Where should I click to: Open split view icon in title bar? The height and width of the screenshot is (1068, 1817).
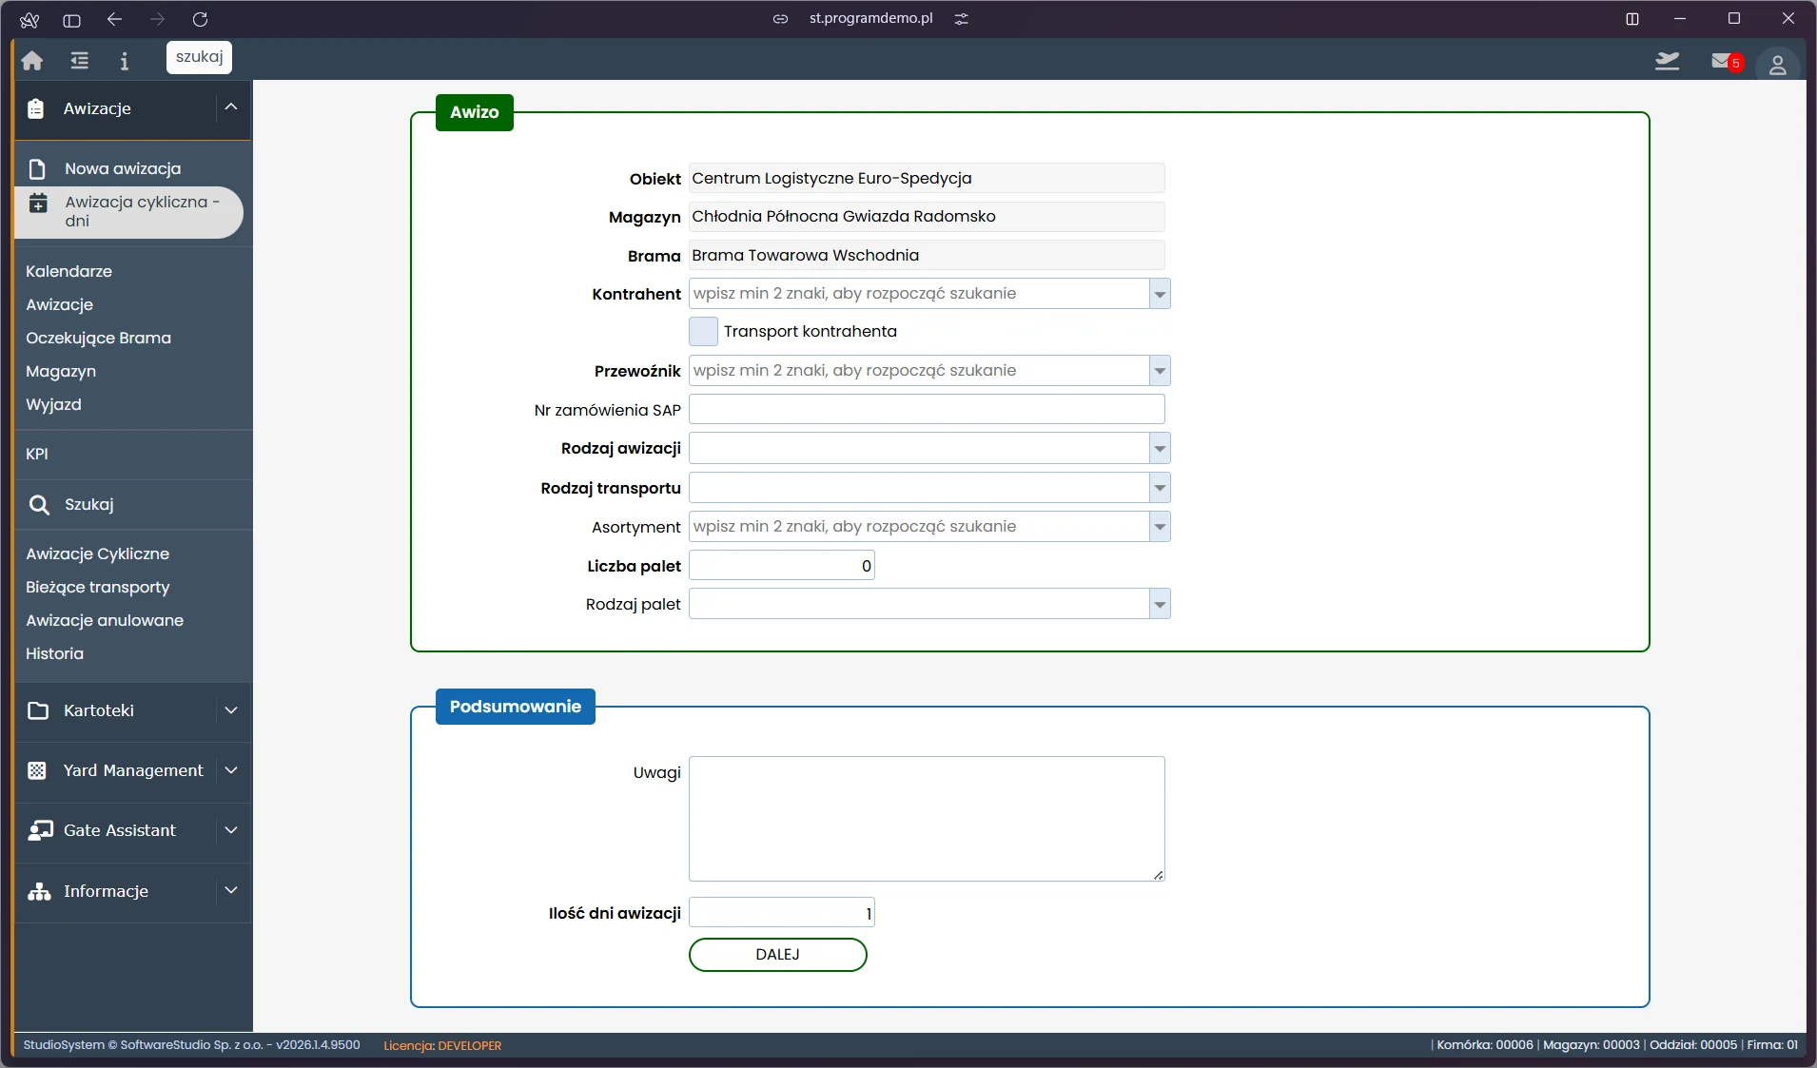(1632, 19)
